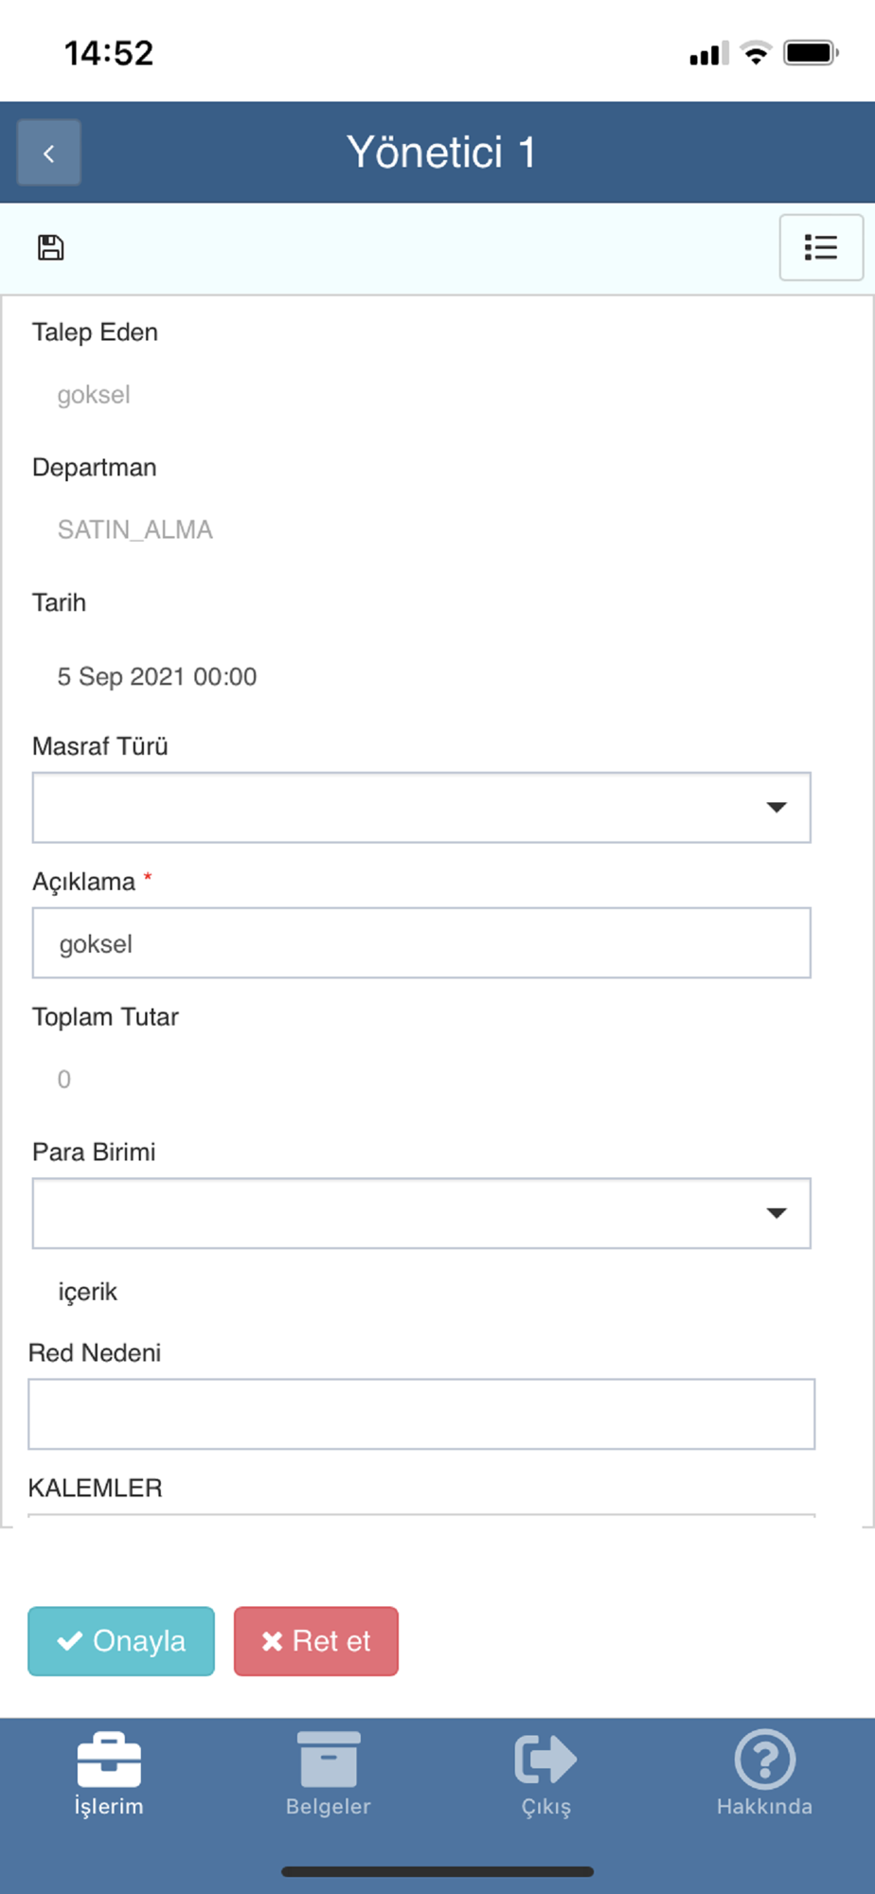Screen dimensions: 875x1894
Task: Switch to the İşlerim tab label
Action: 109,1807
